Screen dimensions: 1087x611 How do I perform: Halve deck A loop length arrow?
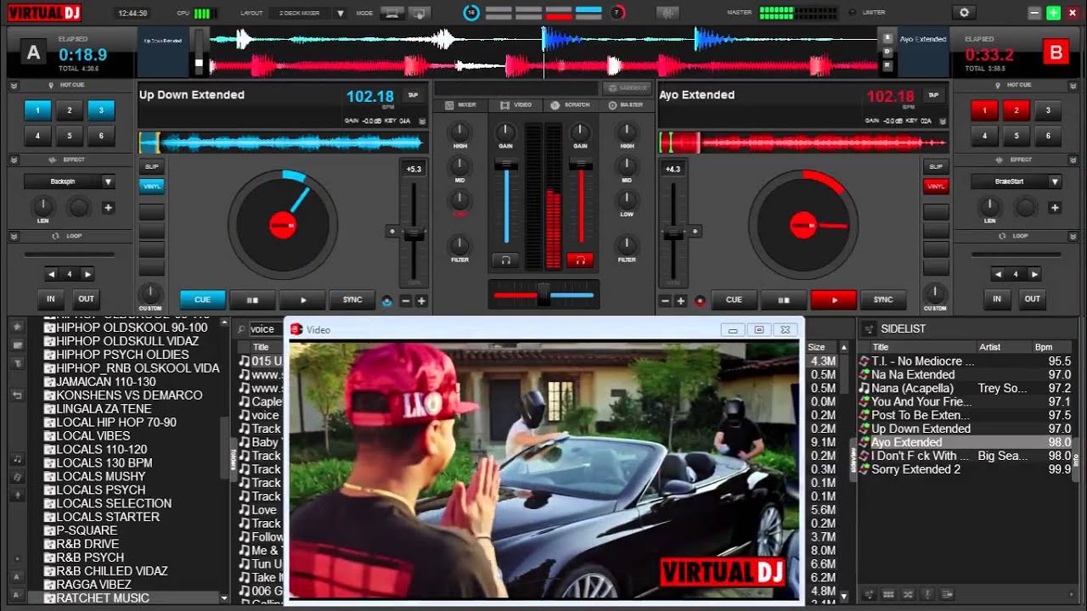[52, 274]
